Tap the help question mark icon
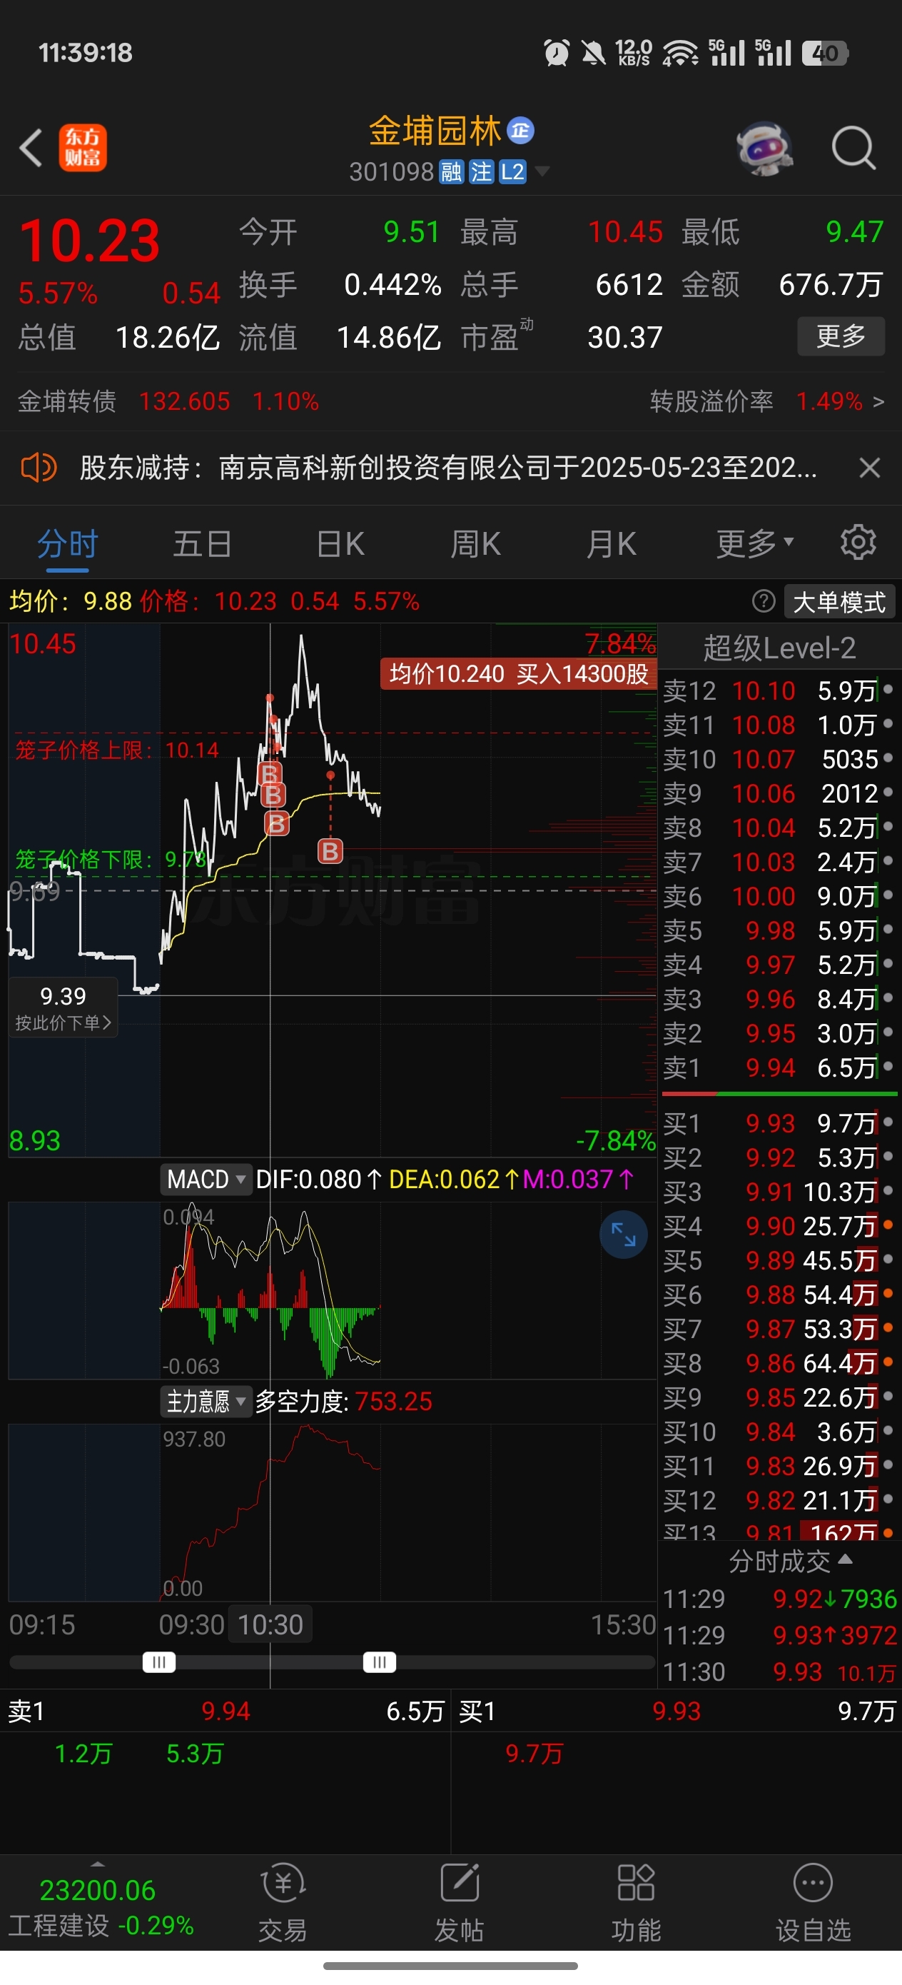Image resolution: width=902 pixels, height=1985 pixels. pos(764,601)
